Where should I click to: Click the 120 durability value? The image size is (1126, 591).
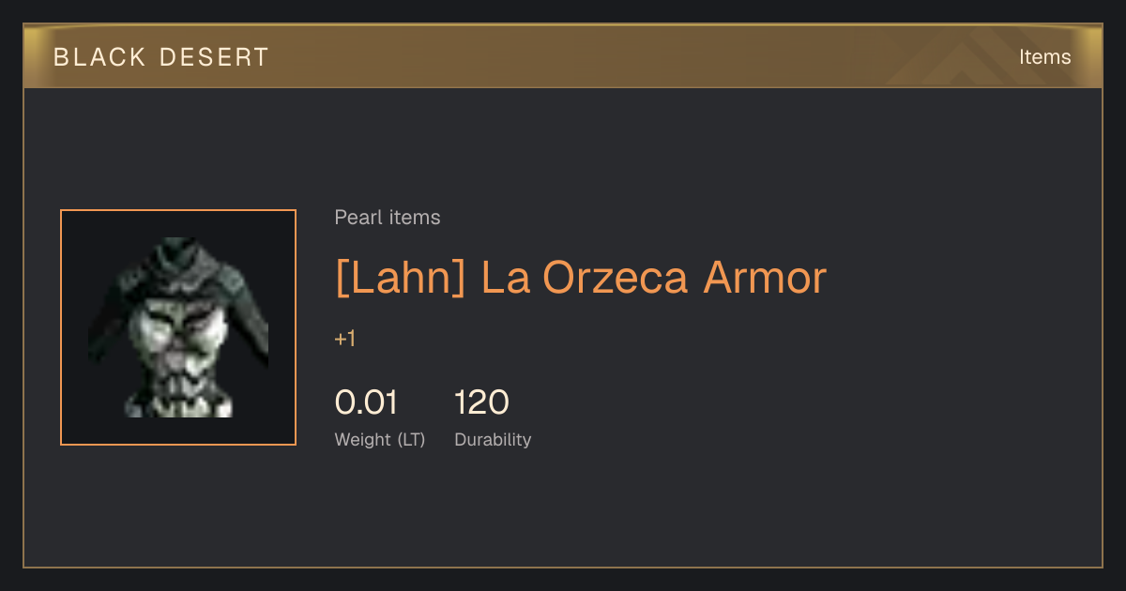(x=481, y=402)
